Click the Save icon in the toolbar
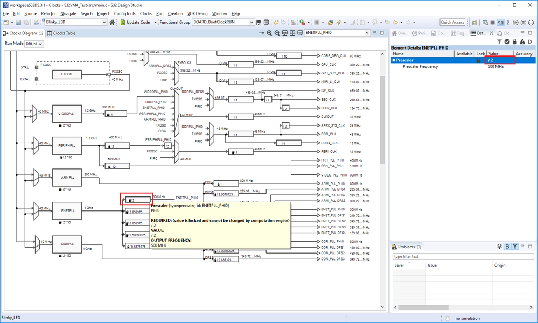 18,22
